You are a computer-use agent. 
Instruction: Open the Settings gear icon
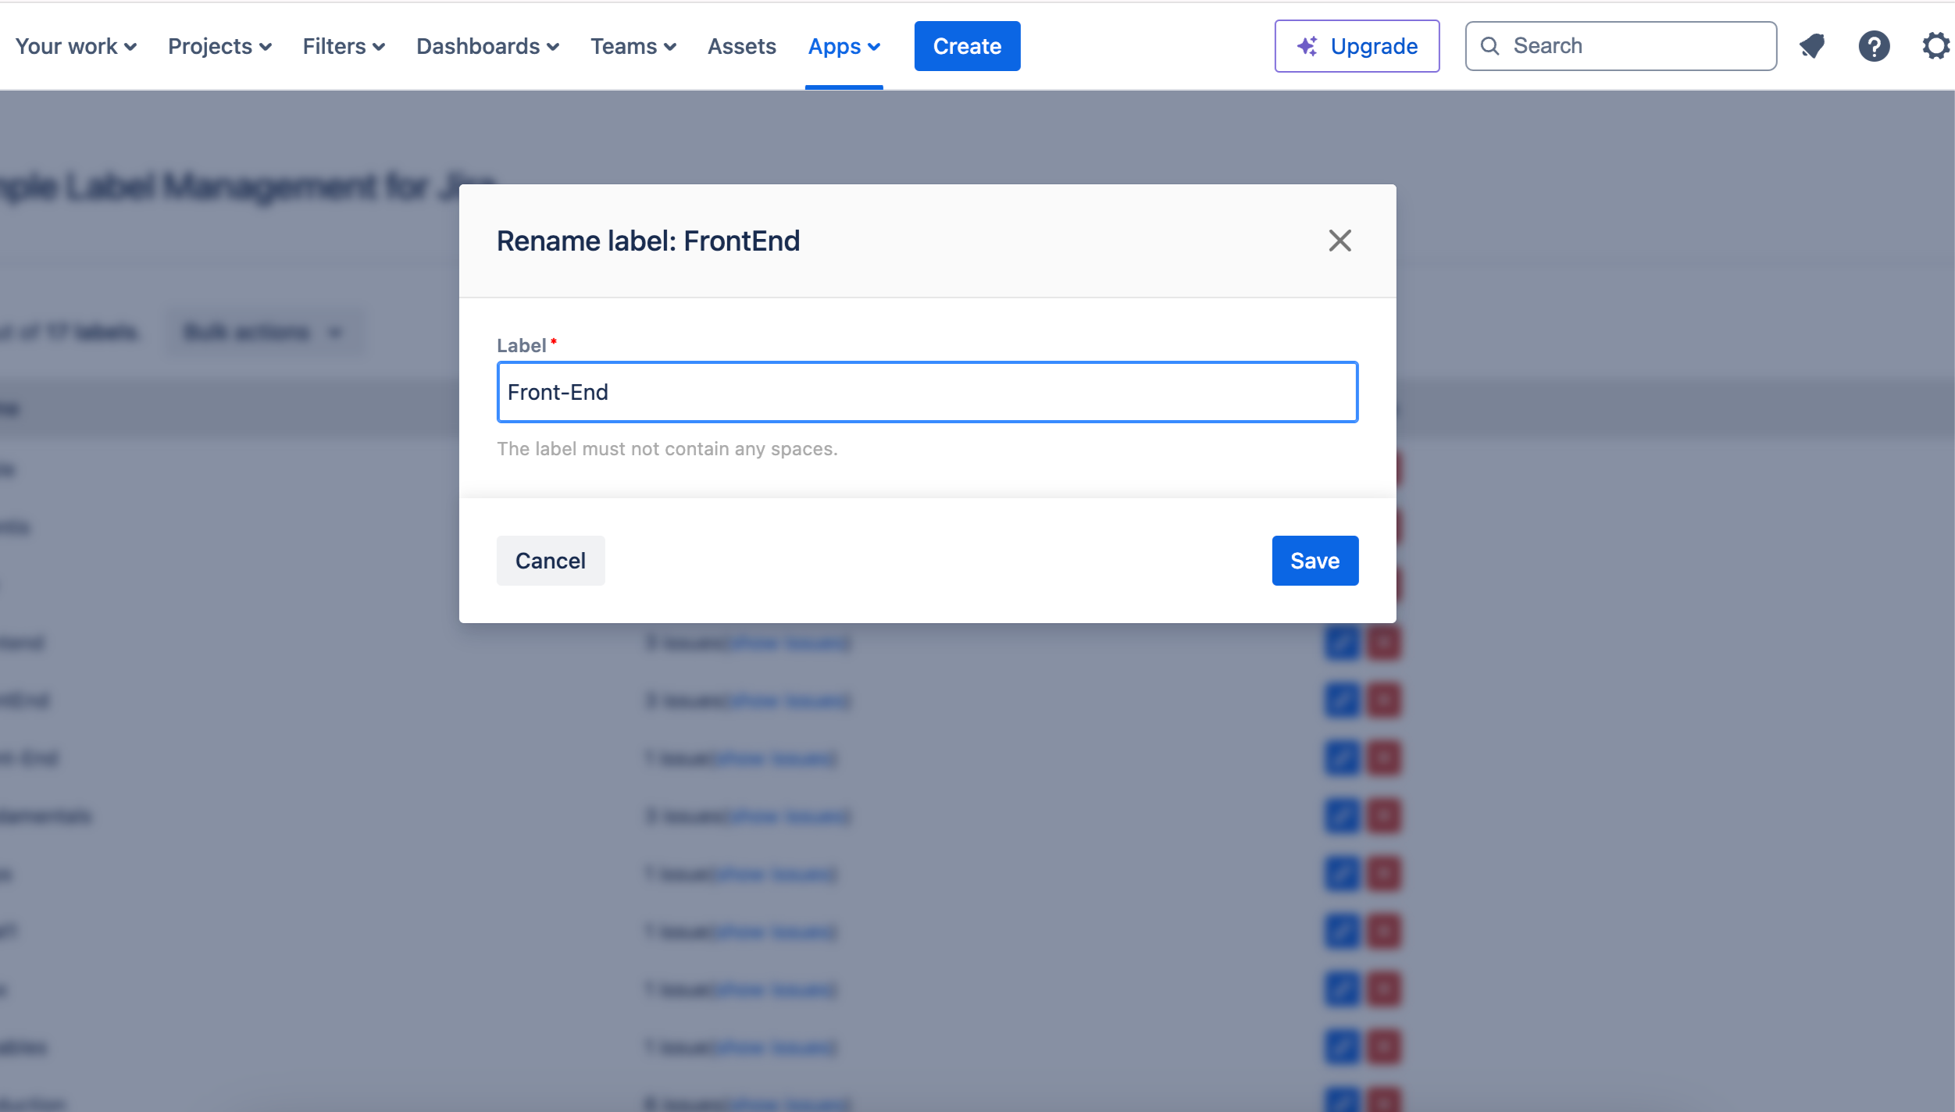(x=1936, y=46)
